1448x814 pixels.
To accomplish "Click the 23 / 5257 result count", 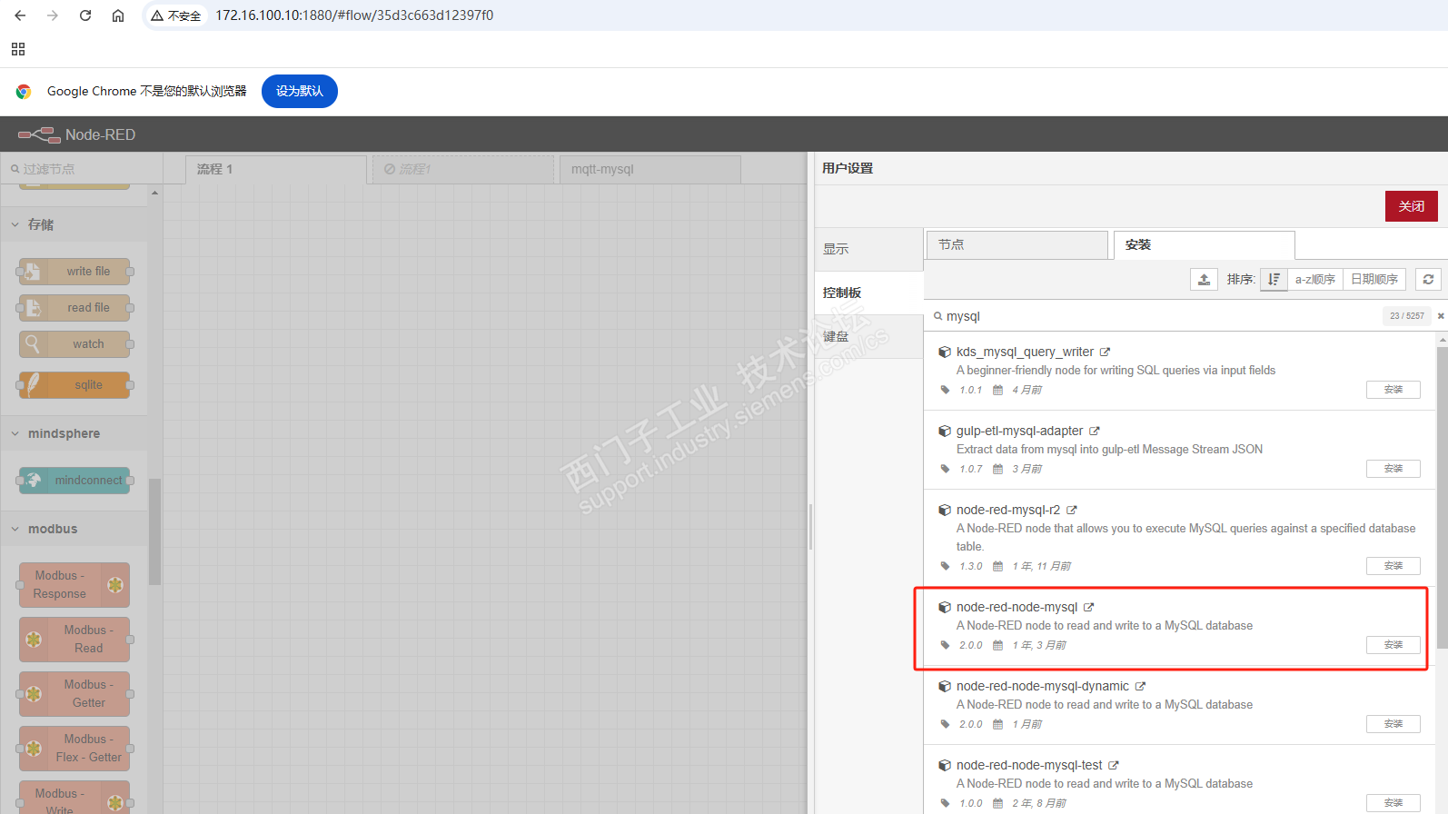I will pyautogui.click(x=1407, y=316).
